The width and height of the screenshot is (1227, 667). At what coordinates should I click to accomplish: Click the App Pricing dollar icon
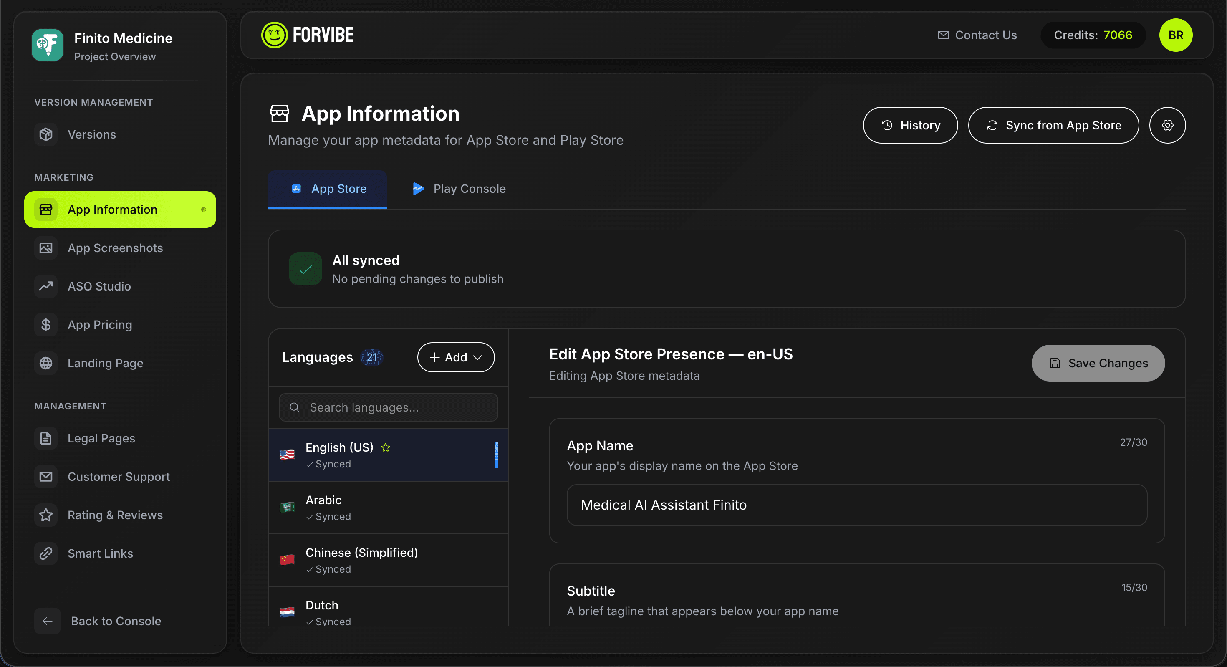[46, 324]
